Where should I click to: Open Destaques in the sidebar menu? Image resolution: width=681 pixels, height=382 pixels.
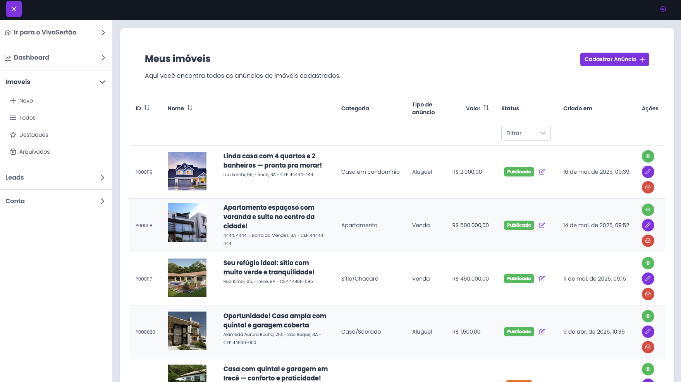[x=33, y=135]
